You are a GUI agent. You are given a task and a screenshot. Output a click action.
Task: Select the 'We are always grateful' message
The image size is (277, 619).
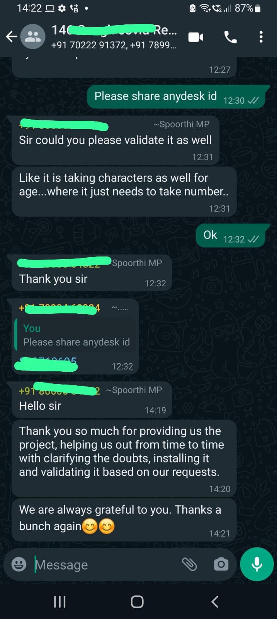124,520
